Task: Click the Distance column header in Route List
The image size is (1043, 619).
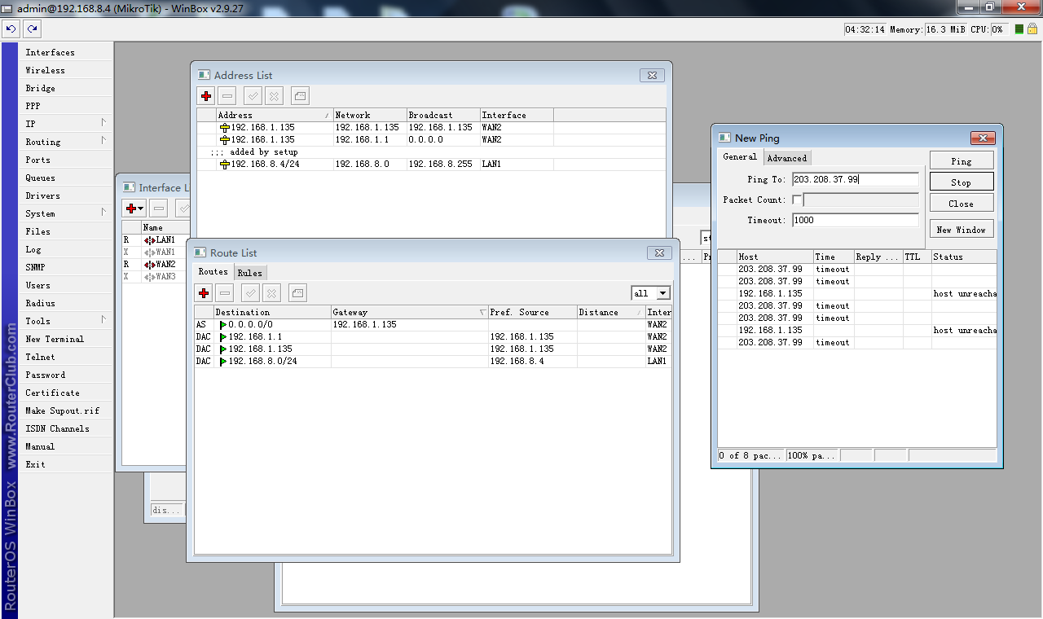Action: pyautogui.click(x=610, y=312)
